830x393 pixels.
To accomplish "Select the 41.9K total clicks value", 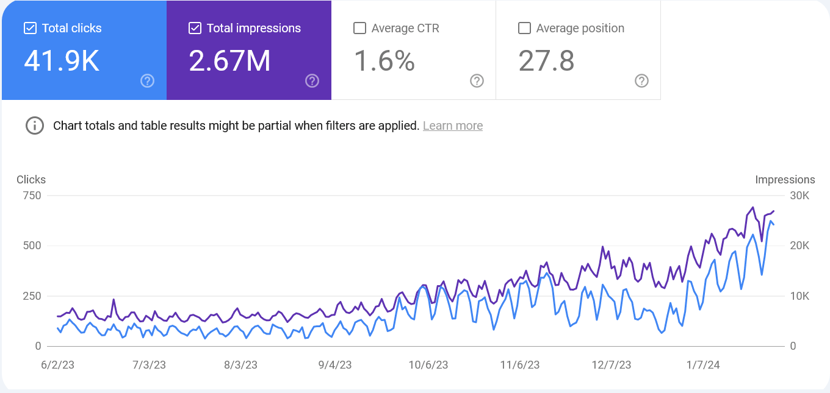I will pyautogui.click(x=61, y=61).
